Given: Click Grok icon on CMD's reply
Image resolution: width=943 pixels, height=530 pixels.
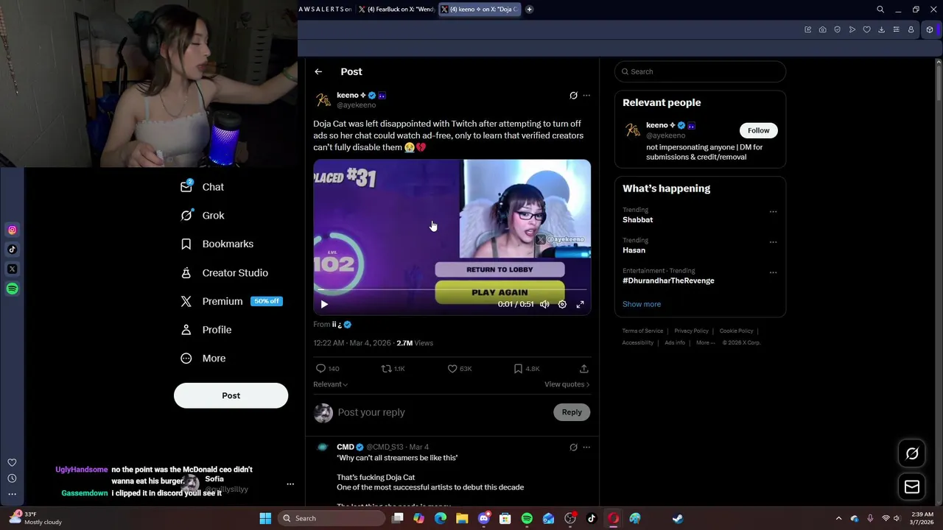Looking at the screenshot, I should tap(573, 447).
